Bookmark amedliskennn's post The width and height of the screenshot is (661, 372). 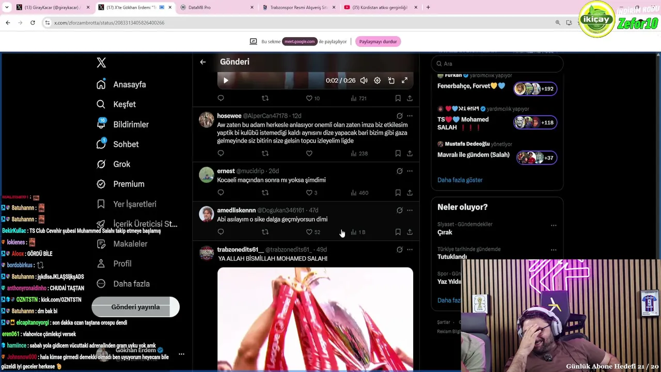coord(398,233)
